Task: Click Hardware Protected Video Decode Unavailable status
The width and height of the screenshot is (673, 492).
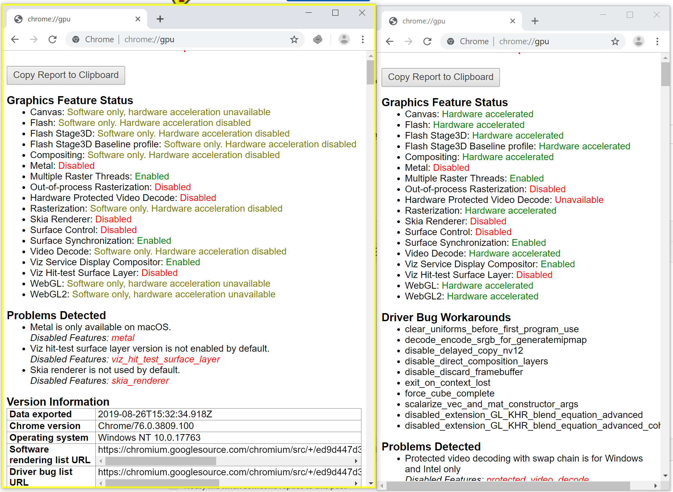Action: [x=579, y=200]
